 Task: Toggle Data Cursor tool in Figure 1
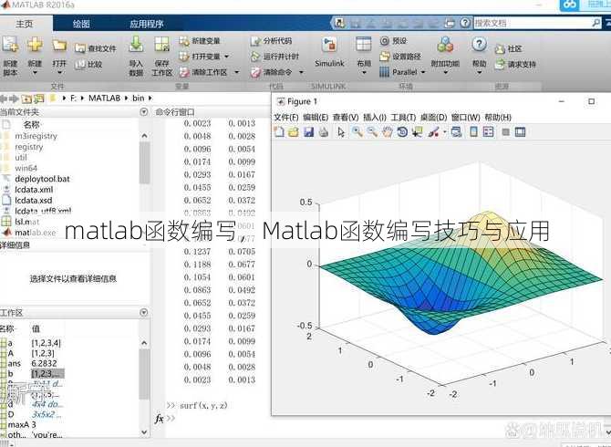click(x=418, y=132)
